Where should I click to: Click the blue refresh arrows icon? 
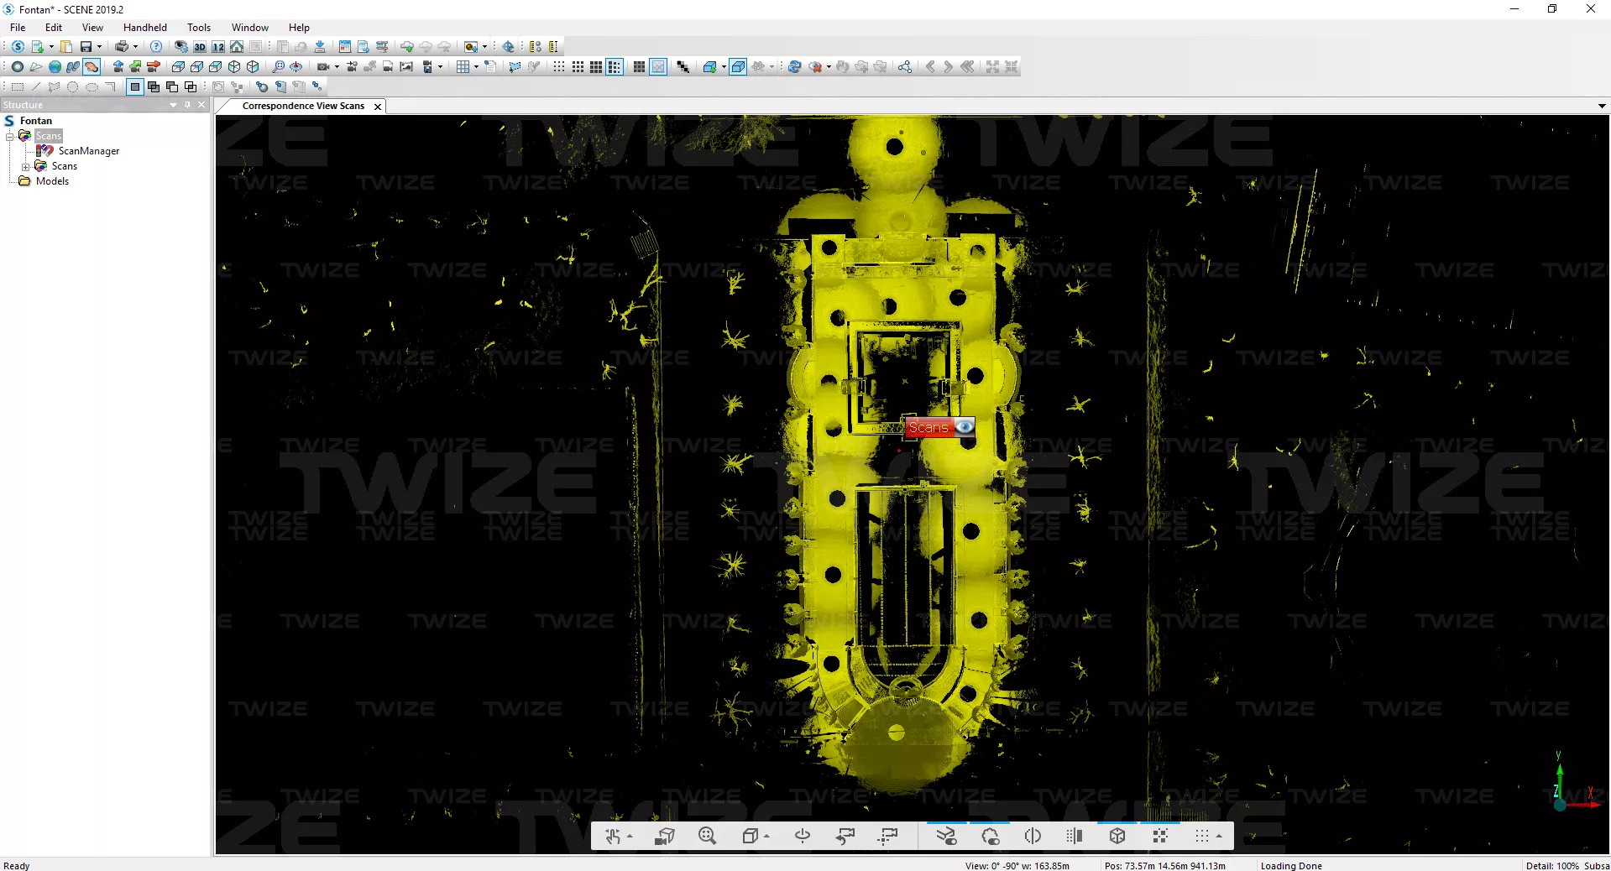pos(794,67)
